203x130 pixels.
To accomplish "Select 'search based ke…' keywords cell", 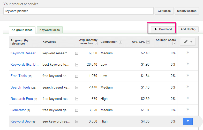I will 56,87.
